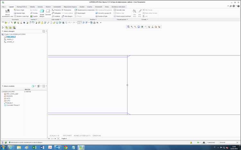Click help icon at top right
This screenshot has height=150, width=241.
tap(238, 6)
